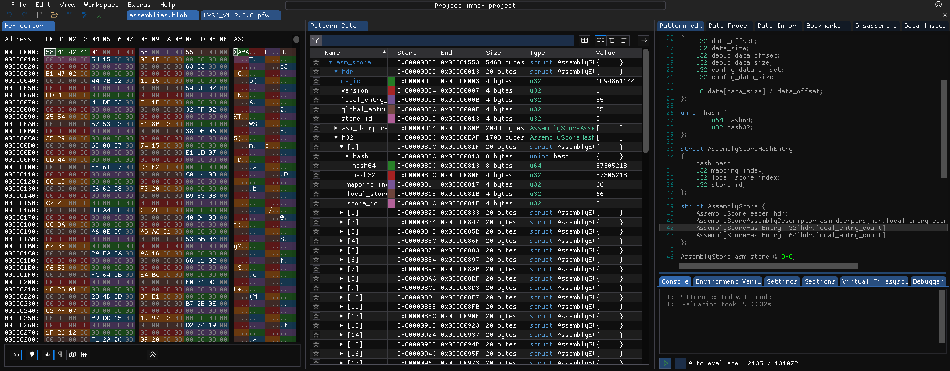The image size is (950, 371).
Task: Star the magic field row
Action: pyautogui.click(x=316, y=81)
